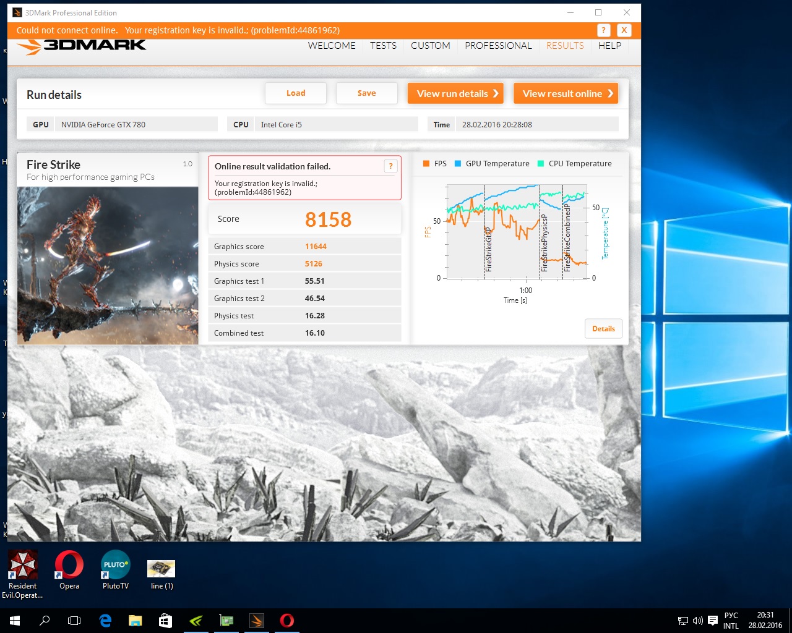Open the volume tray icon

[697, 621]
